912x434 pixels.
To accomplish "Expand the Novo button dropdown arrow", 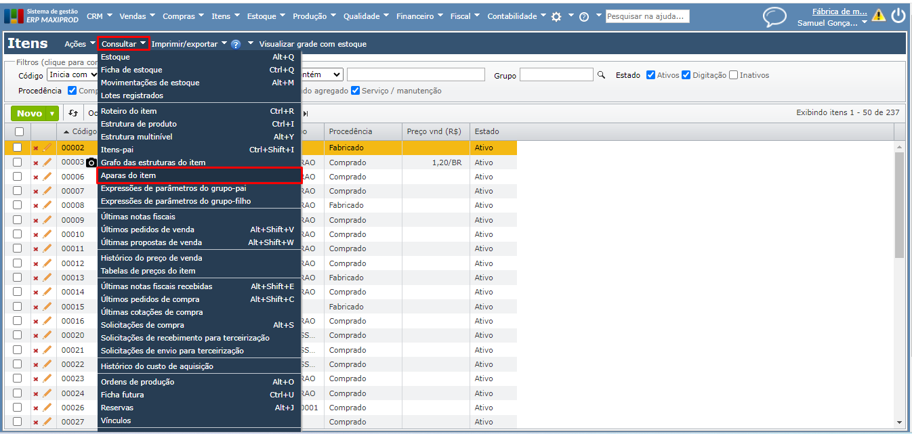I will [52, 114].
